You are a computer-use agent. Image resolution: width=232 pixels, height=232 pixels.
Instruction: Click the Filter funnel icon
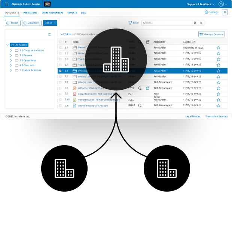click(130, 23)
